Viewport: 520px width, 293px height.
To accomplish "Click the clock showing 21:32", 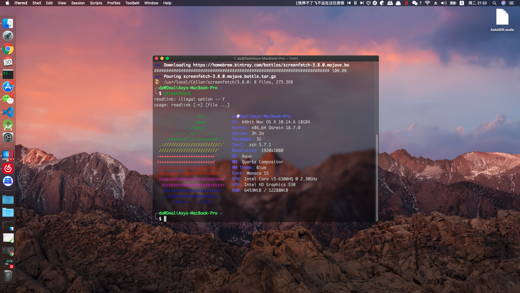I will coord(478,3).
